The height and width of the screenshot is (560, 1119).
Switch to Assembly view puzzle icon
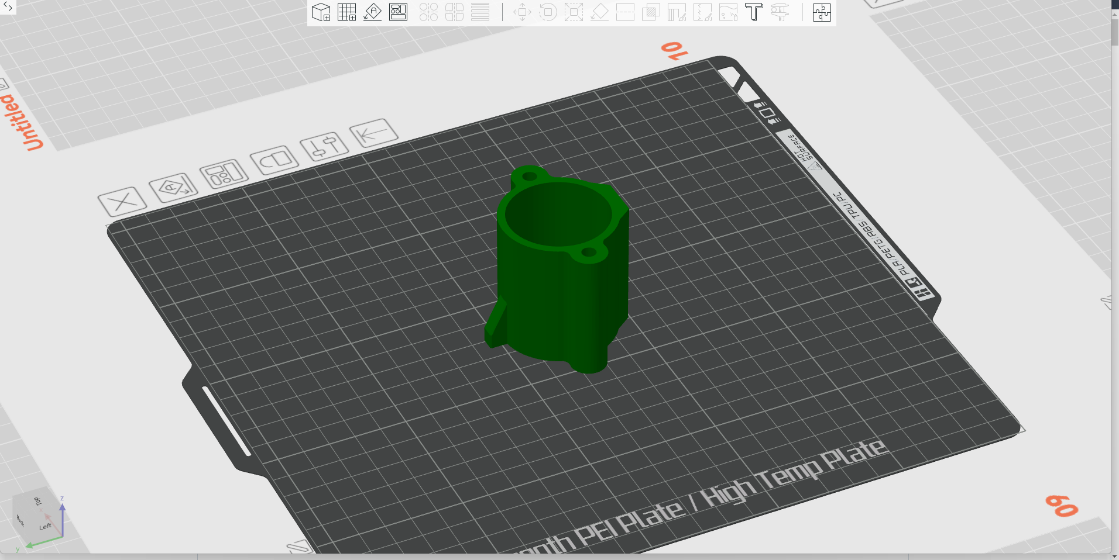822,12
